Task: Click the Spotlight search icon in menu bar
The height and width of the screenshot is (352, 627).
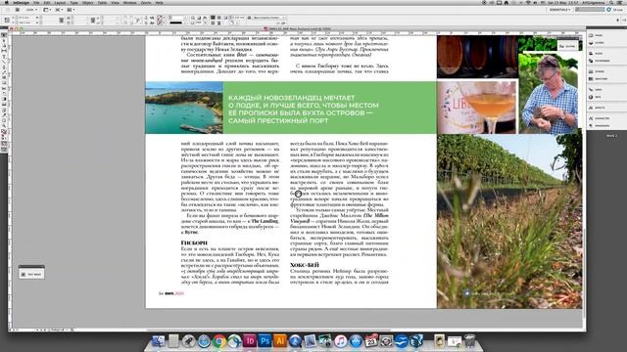Action: (611, 2)
